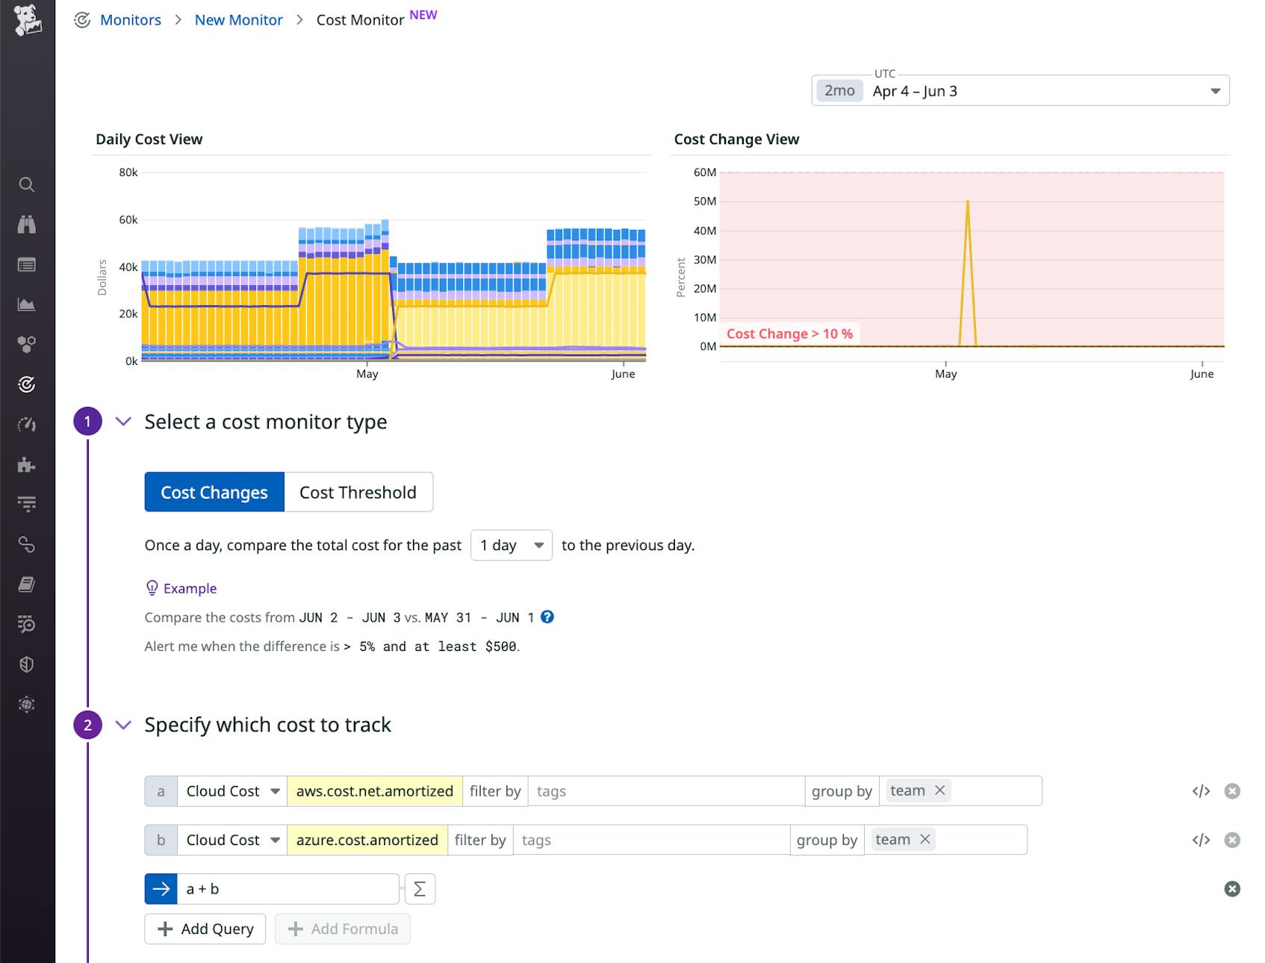1265x963 pixels.
Task: Click the </> code view icon on query a
Action: [x=1200, y=791]
